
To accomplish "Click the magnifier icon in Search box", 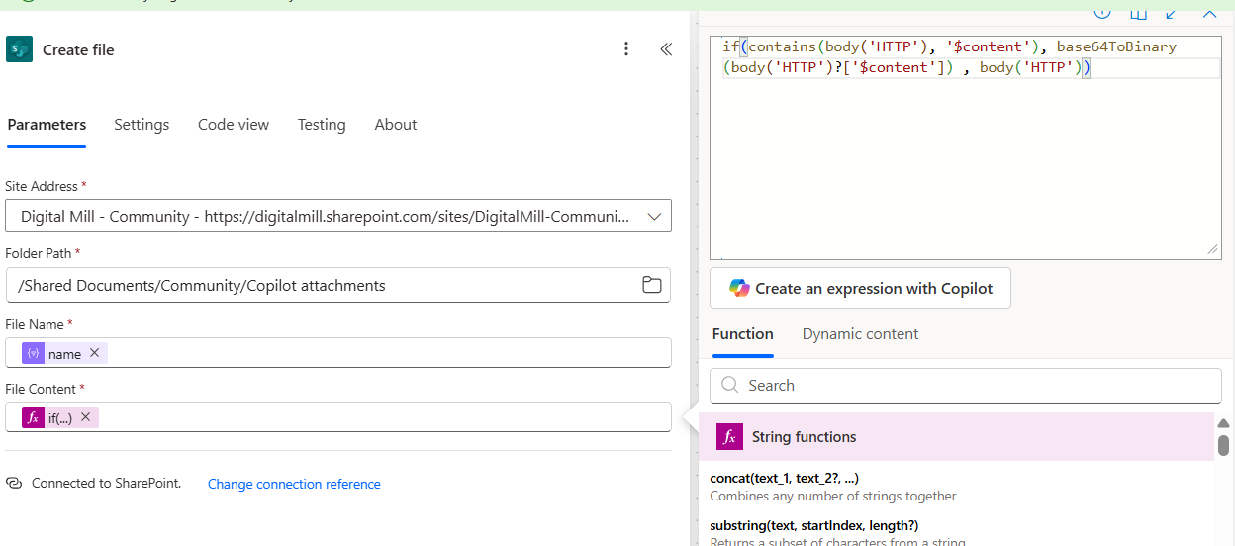I will tap(730, 385).
